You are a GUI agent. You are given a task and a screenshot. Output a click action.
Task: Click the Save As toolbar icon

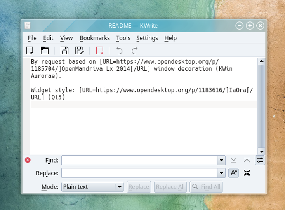coord(80,51)
